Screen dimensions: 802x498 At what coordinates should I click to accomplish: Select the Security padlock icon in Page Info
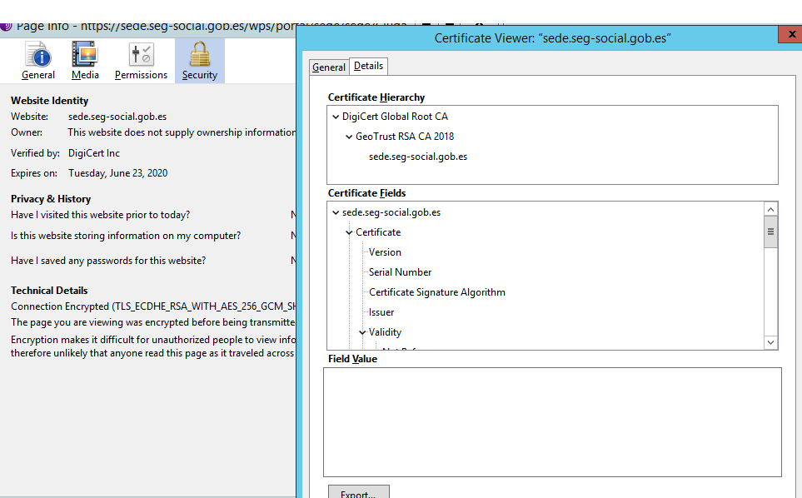point(200,61)
